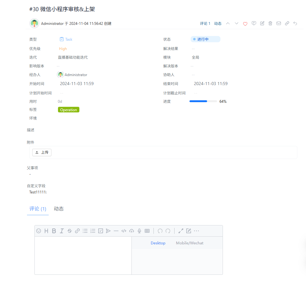The height and width of the screenshot is (281, 306).
Task: Switch to 评论 (1) tab
Action: (38, 209)
